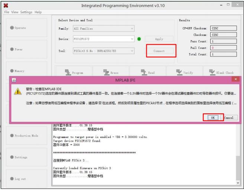Click the Power radio bullet icon
The width and height of the screenshot is (244, 190).
click(x=12, y=49)
